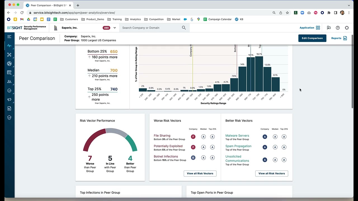Click the search magnifier icon

pyautogui.click(x=184, y=28)
